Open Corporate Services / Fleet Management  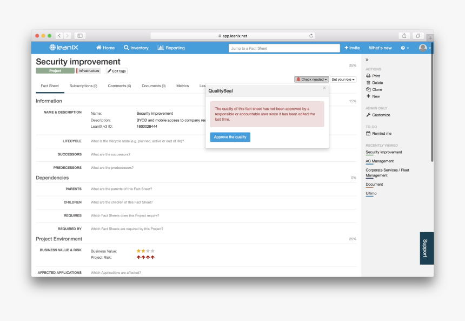click(387, 173)
